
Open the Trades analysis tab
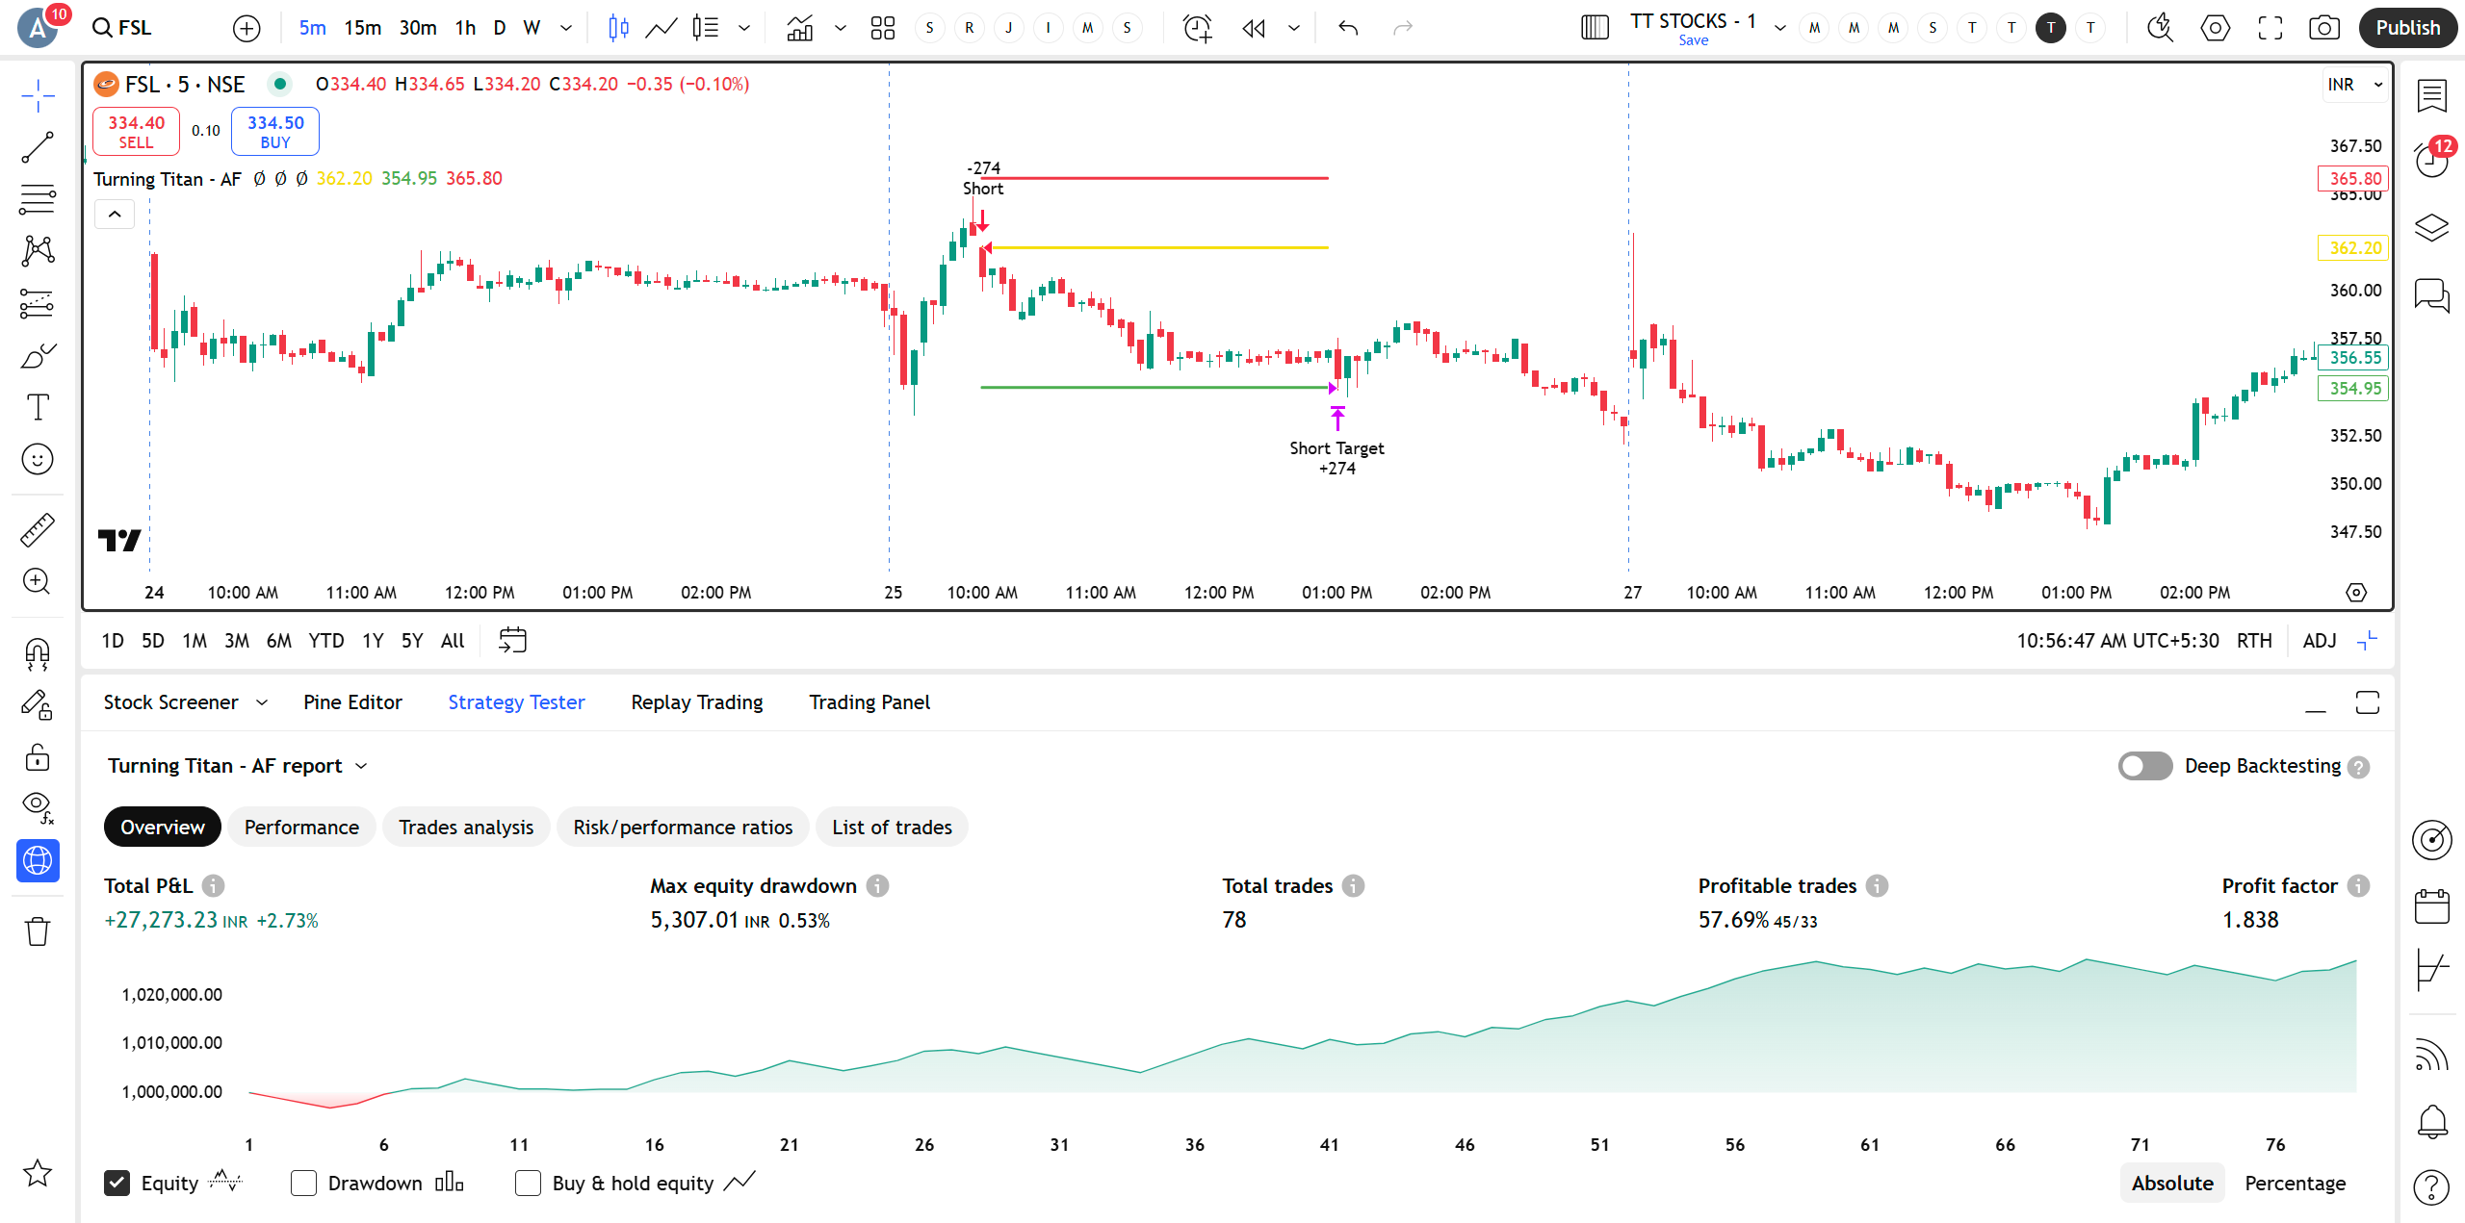[x=466, y=828]
